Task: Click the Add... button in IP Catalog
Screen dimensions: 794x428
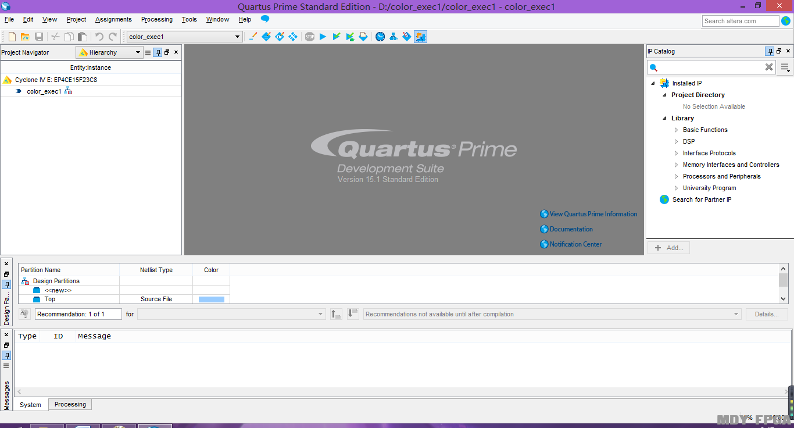Action: click(668, 248)
